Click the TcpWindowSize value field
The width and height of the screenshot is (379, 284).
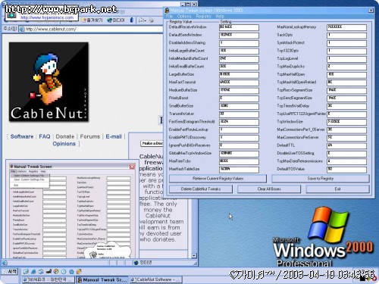click(346, 122)
